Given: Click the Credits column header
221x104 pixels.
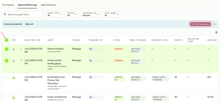Looking at the screenshot, I should pyautogui.click(x=178, y=40).
